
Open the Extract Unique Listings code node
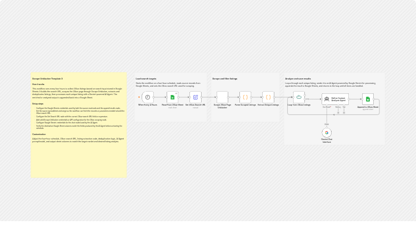268,97
